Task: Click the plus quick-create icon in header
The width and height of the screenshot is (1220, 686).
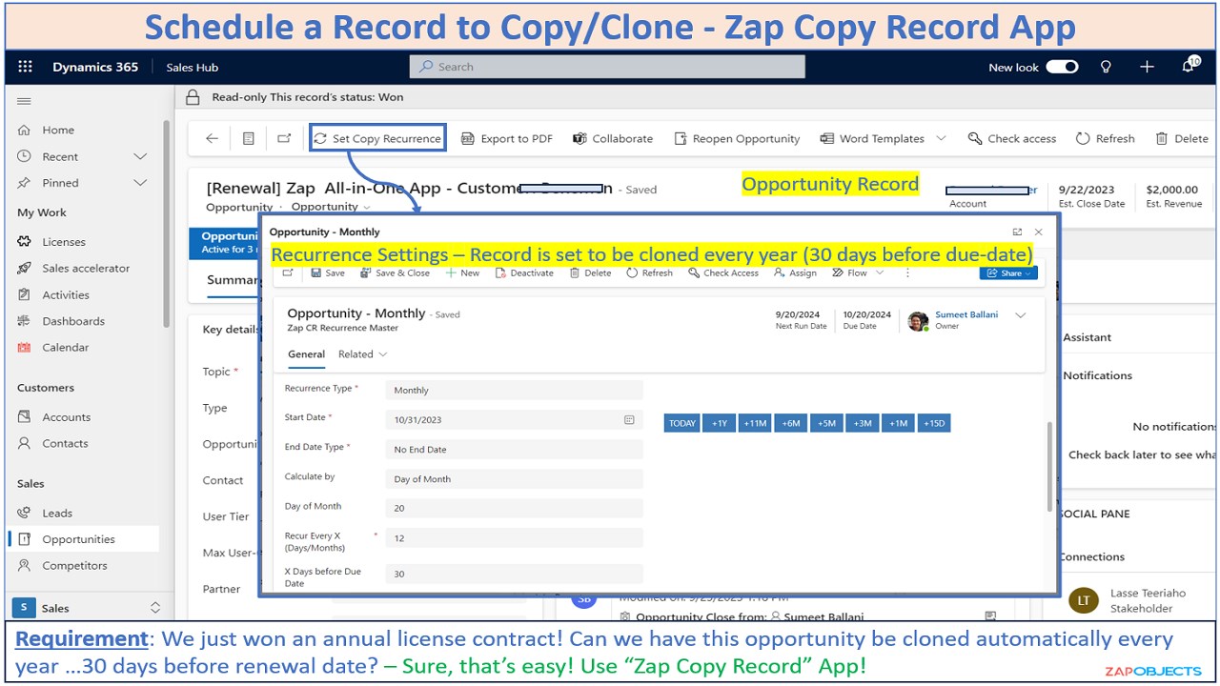Action: (x=1147, y=67)
